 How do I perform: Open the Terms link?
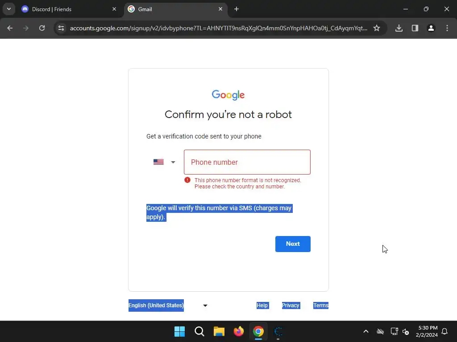coord(321,305)
